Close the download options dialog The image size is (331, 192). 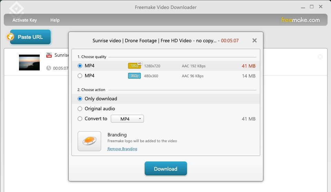[x=255, y=41]
